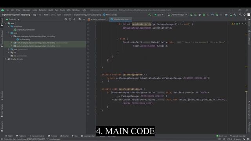Select MainActivity in the project tree
Viewport: 251px width, 141px height.
point(24,39)
